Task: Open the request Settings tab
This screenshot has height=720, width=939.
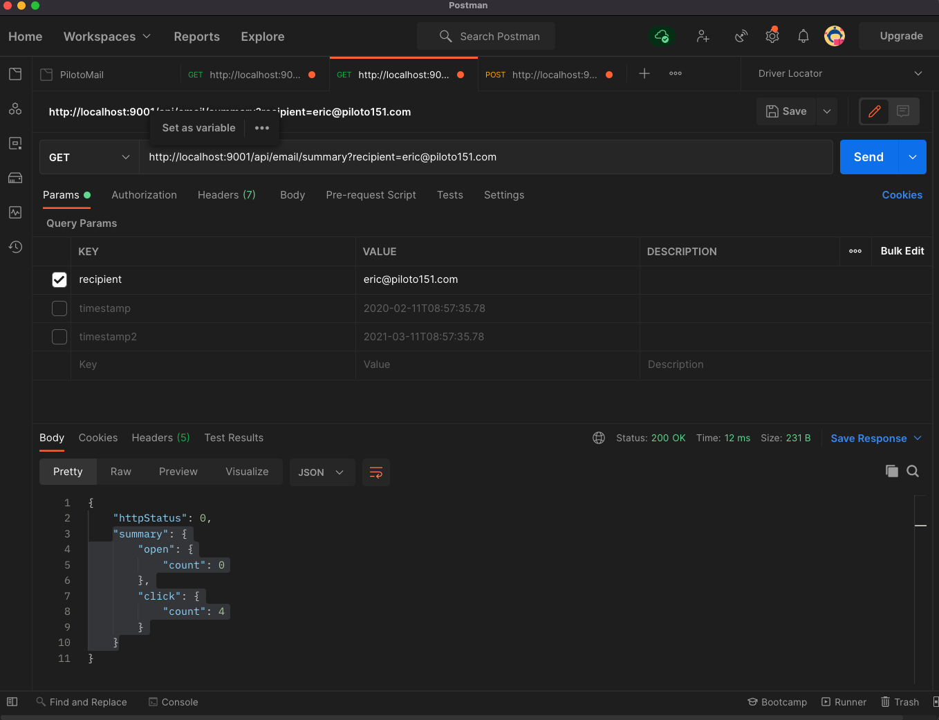Action: click(504, 195)
